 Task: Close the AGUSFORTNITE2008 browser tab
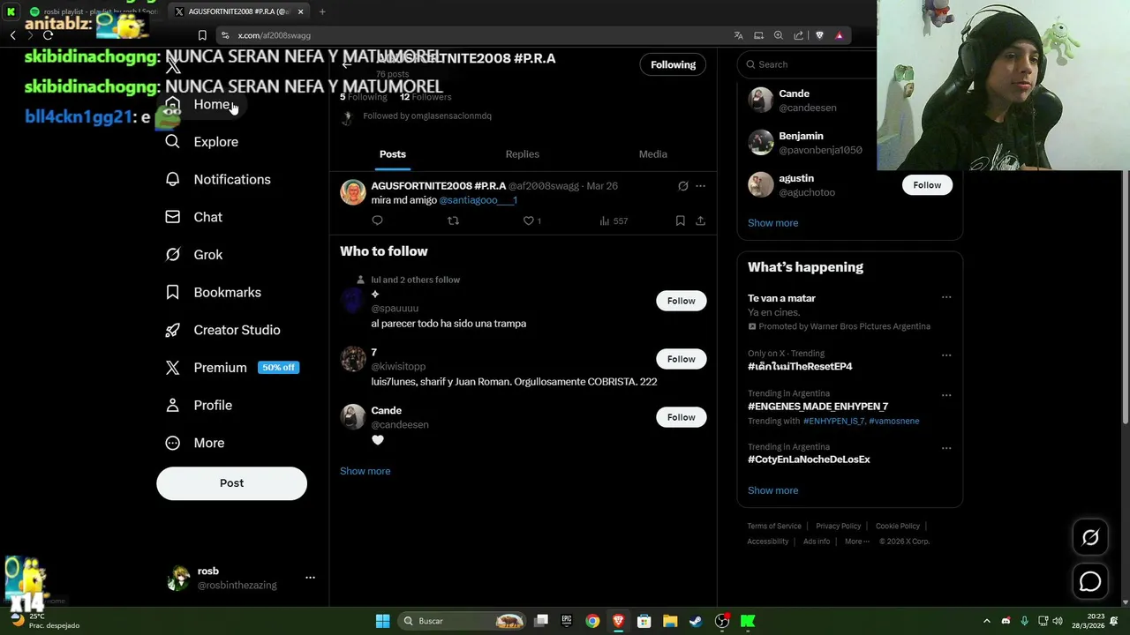tap(300, 11)
